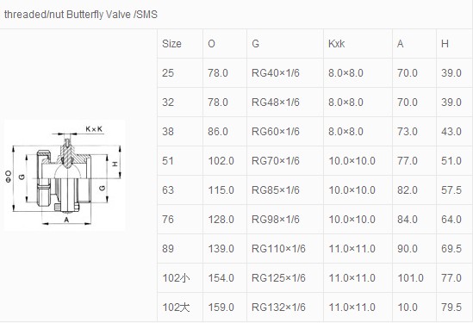Screen dimensions: 473x323
Task: Click the G column header
Action: pos(285,44)
